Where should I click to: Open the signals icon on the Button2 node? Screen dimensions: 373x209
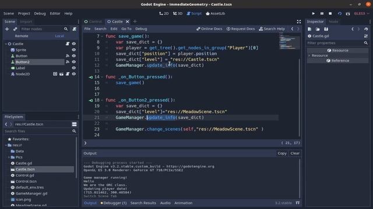coord(68,62)
